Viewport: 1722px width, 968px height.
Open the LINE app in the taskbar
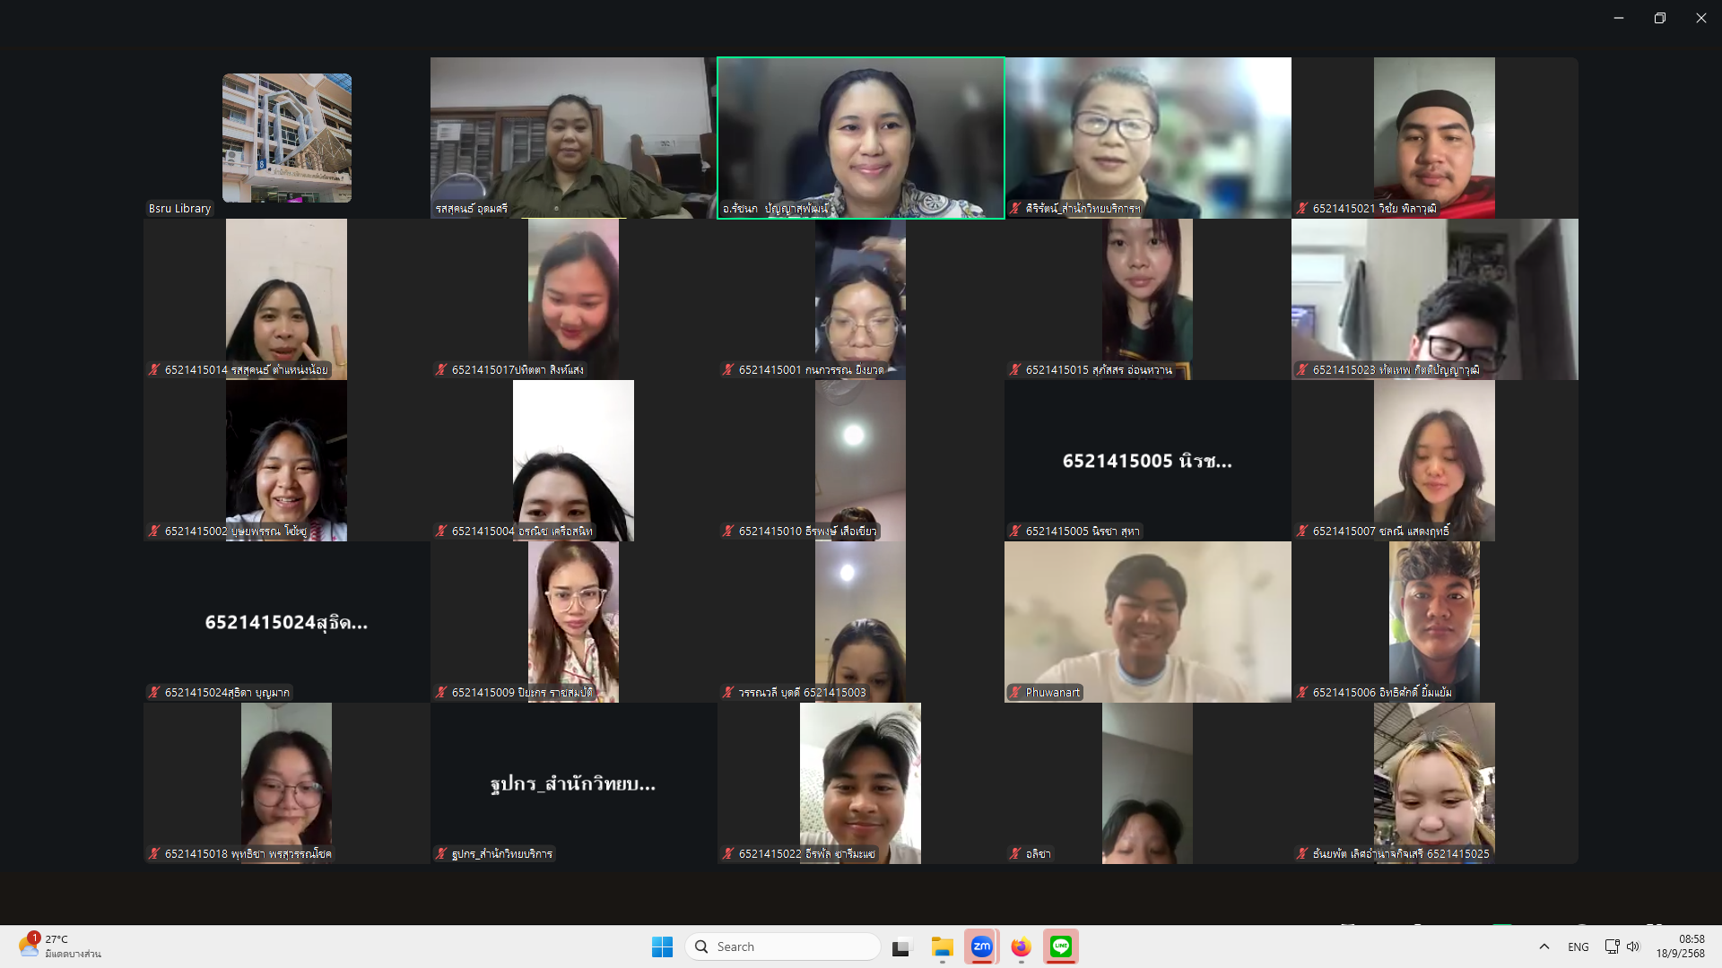tap(1061, 946)
